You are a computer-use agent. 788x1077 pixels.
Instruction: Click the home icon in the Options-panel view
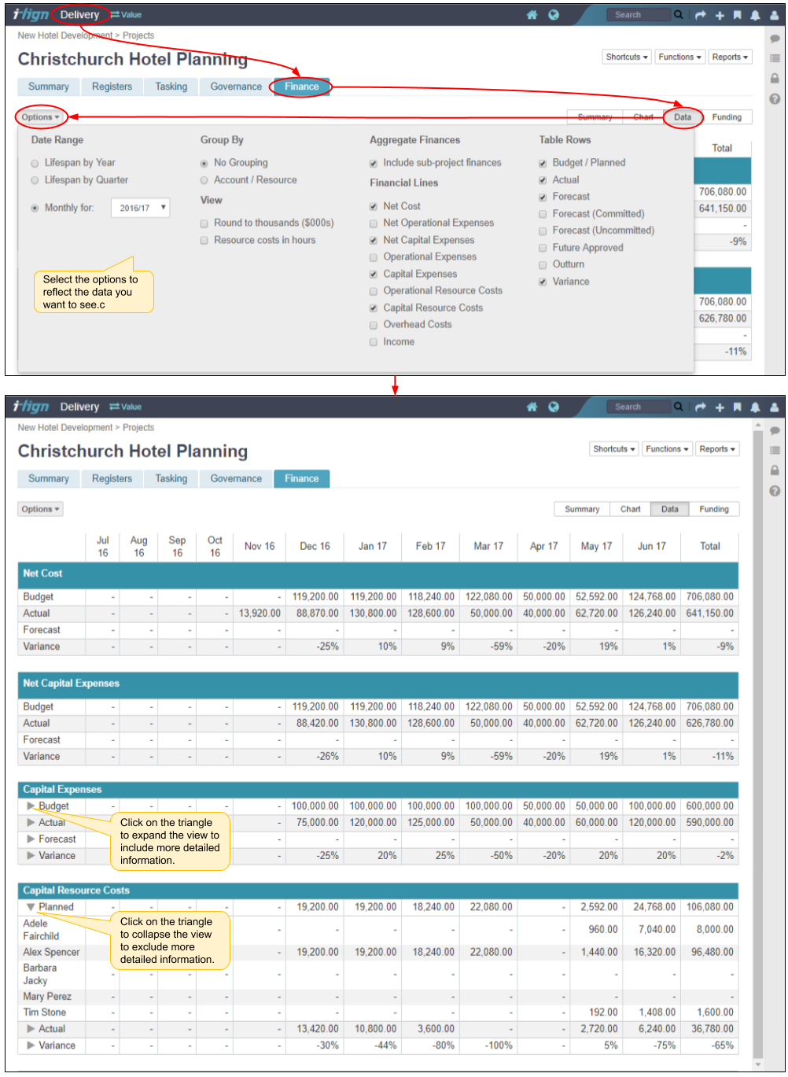tap(532, 15)
